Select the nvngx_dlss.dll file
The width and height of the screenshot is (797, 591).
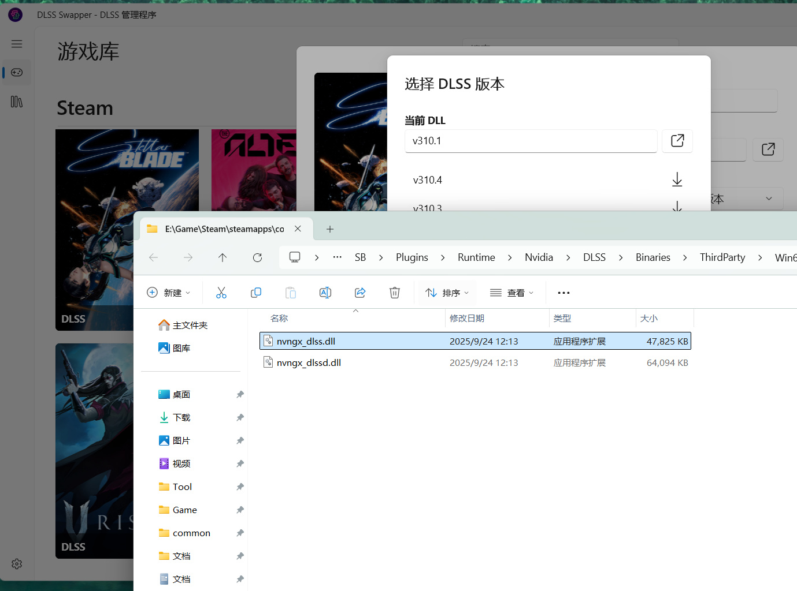(475, 341)
